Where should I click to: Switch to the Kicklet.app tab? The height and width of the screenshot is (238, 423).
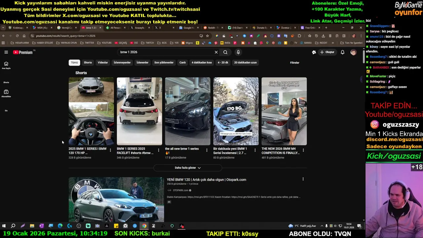click(x=18, y=28)
